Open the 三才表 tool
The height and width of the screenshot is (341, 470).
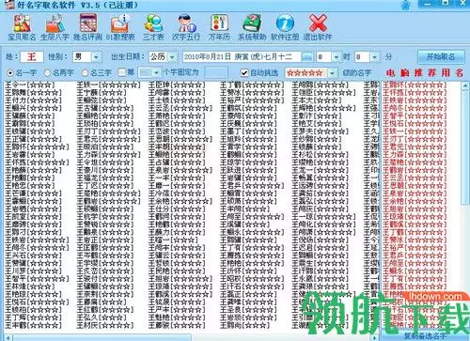point(153,27)
